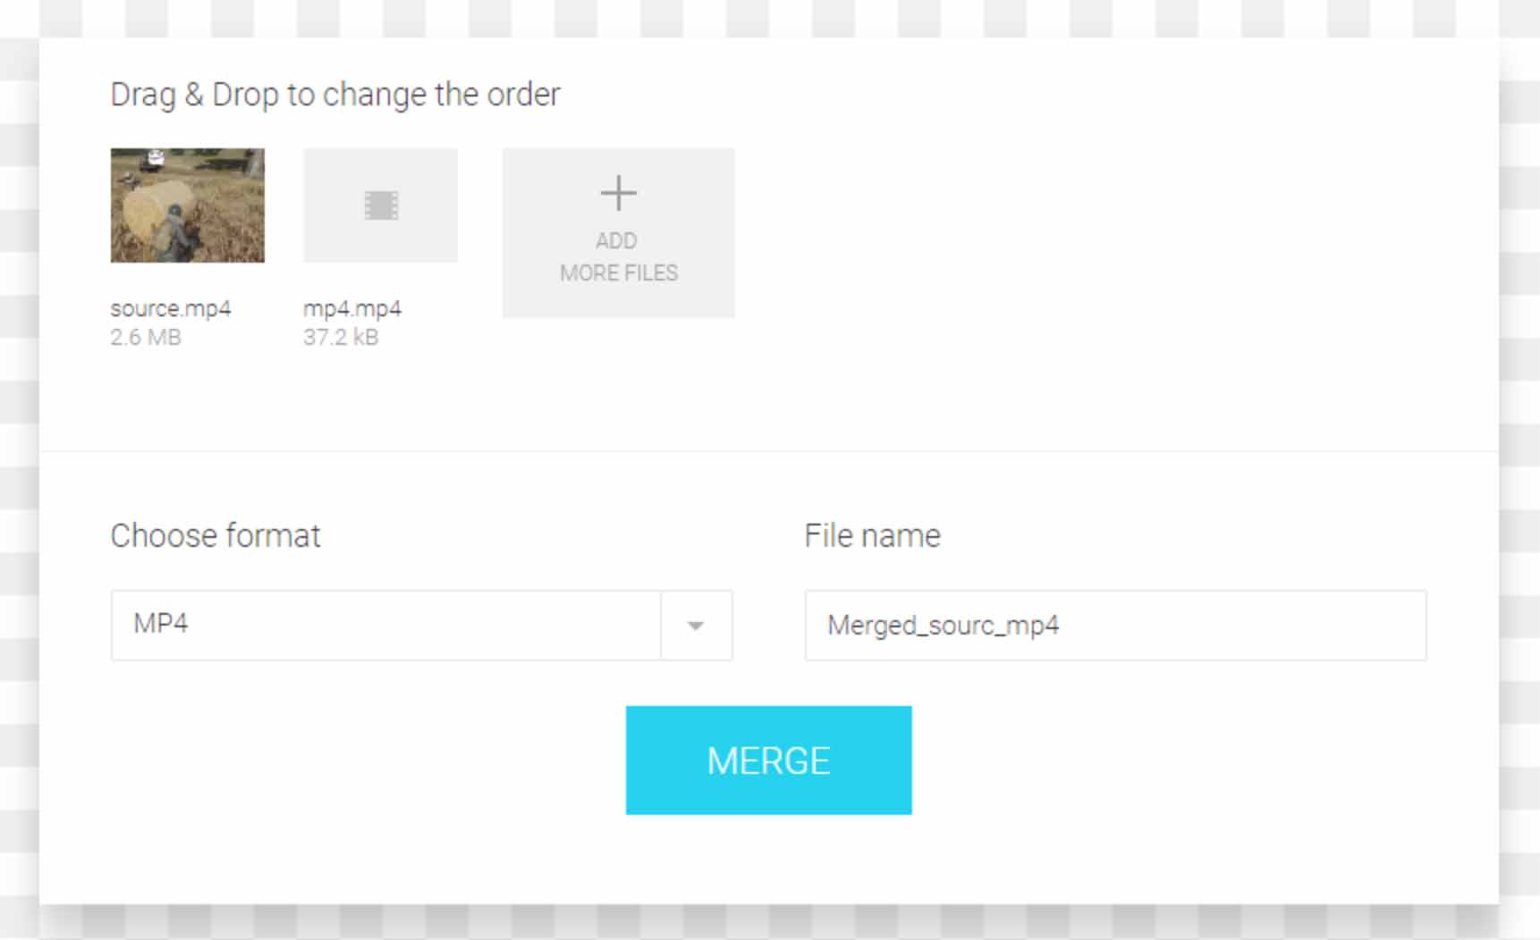The width and height of the screenshot is (1540, 940).
Task: Click the small white icon atop source.mp4 thumbnail
Action: (x=156, y=159)
